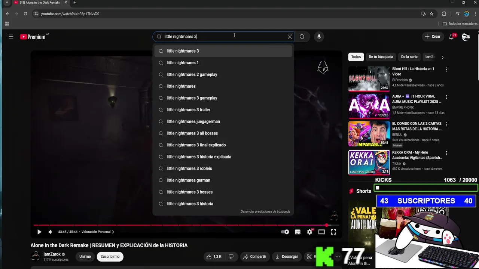479x269 pixels.
Task: Click the channel watermark in video corner
Action: pos(334,216)
